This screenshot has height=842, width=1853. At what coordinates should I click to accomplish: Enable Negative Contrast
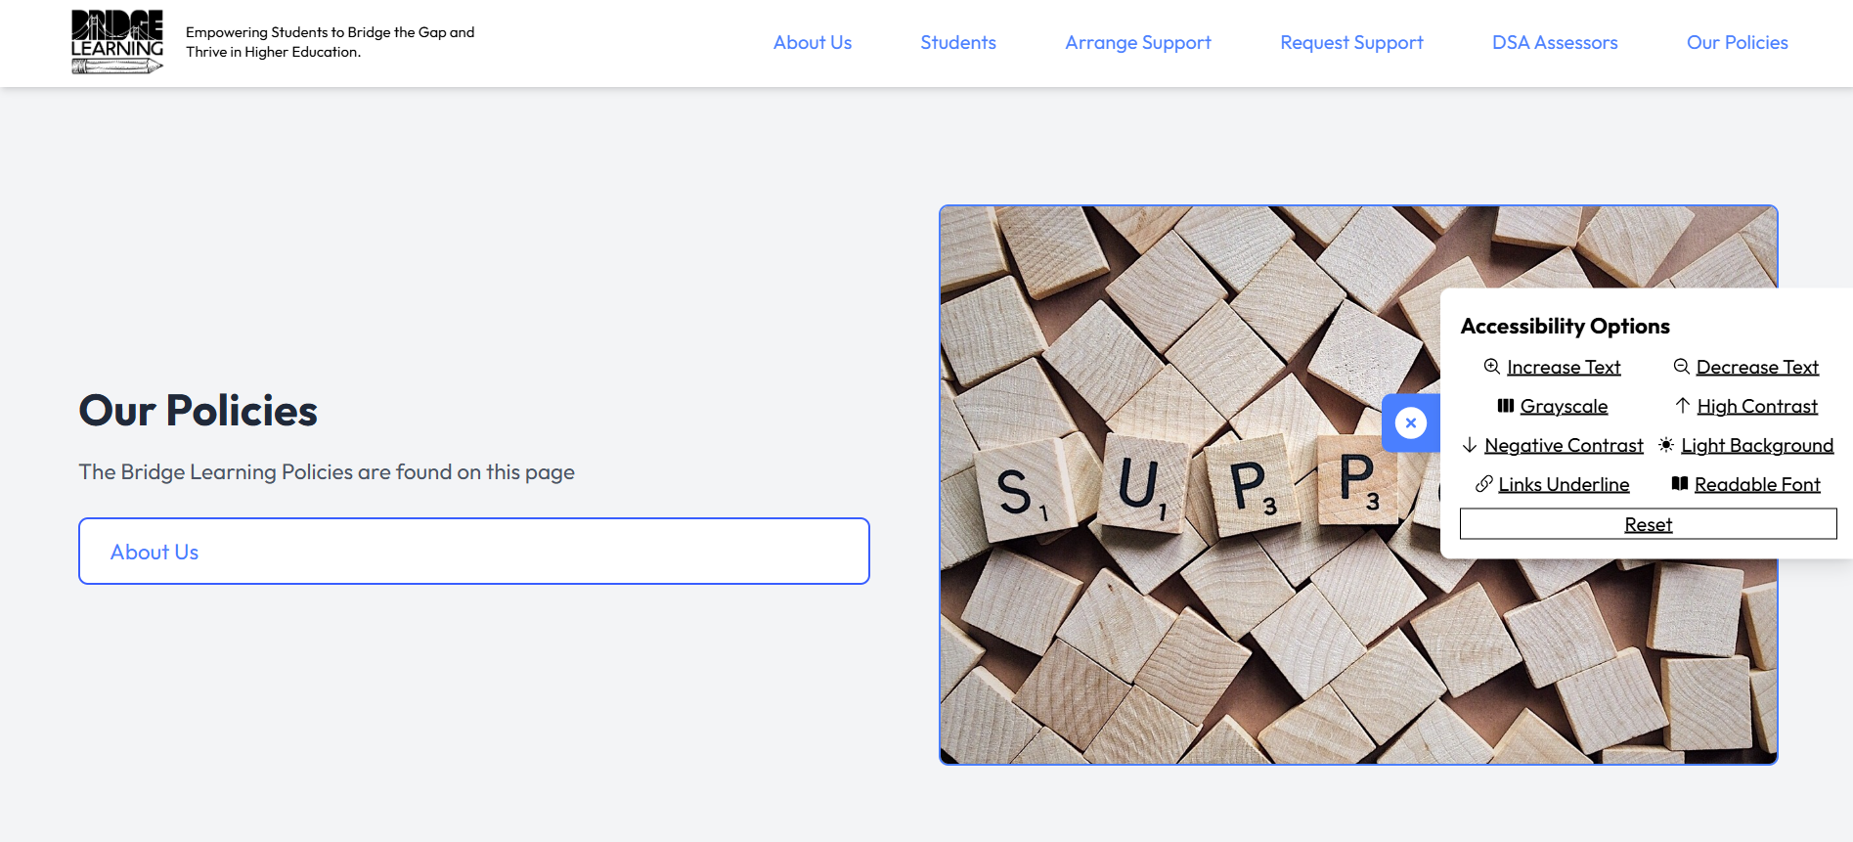pyautogui.click(x=1565, y=445)
